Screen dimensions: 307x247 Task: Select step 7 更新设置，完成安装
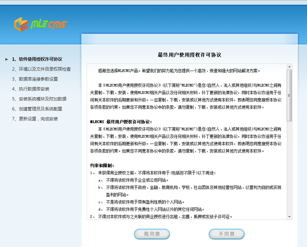[x=35, y=119]
